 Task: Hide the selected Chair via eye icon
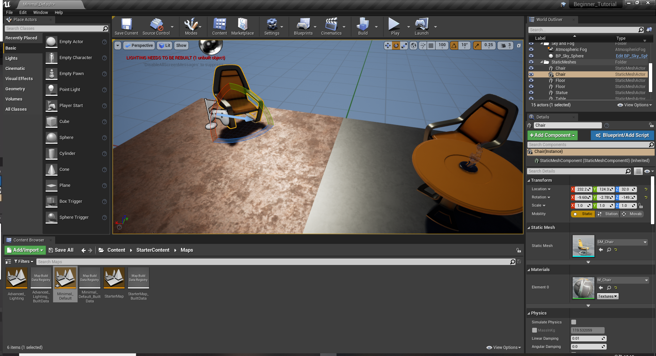[x=531, y=74]
